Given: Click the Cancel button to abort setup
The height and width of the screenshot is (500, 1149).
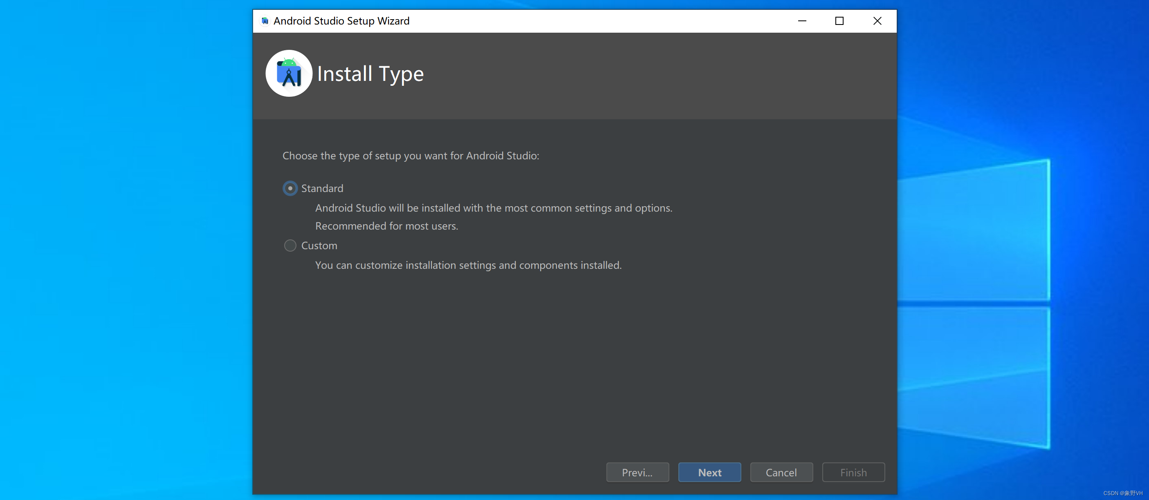Looking at the screenshot, I should [781, 472].
